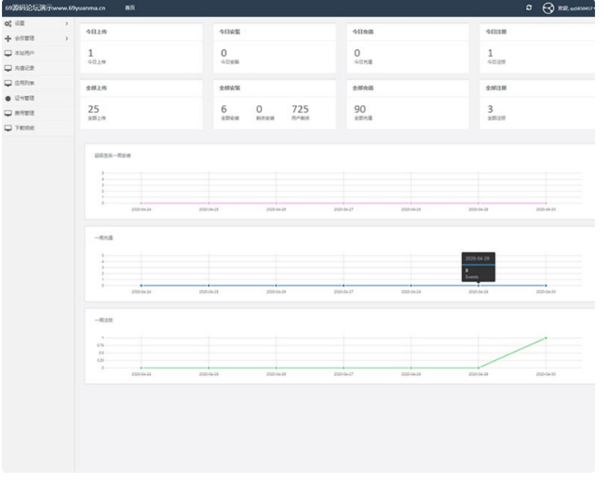
Task: Click the green line's last data point
Action: [x=546, y=338]
